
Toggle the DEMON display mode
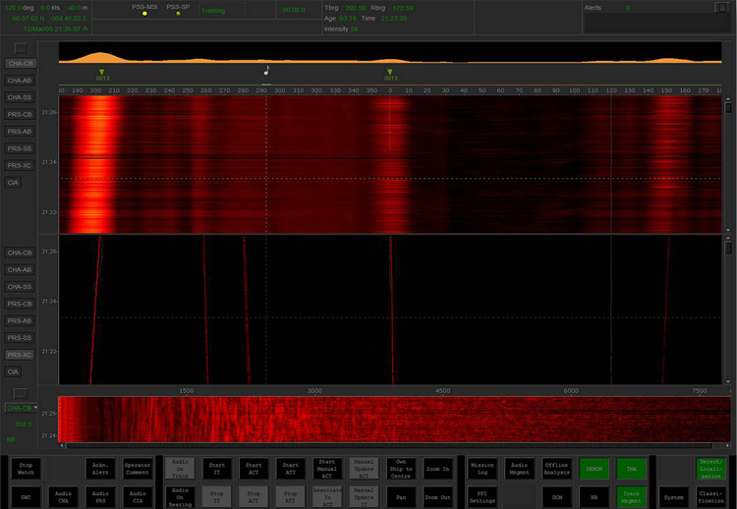(x=593, y=469)
